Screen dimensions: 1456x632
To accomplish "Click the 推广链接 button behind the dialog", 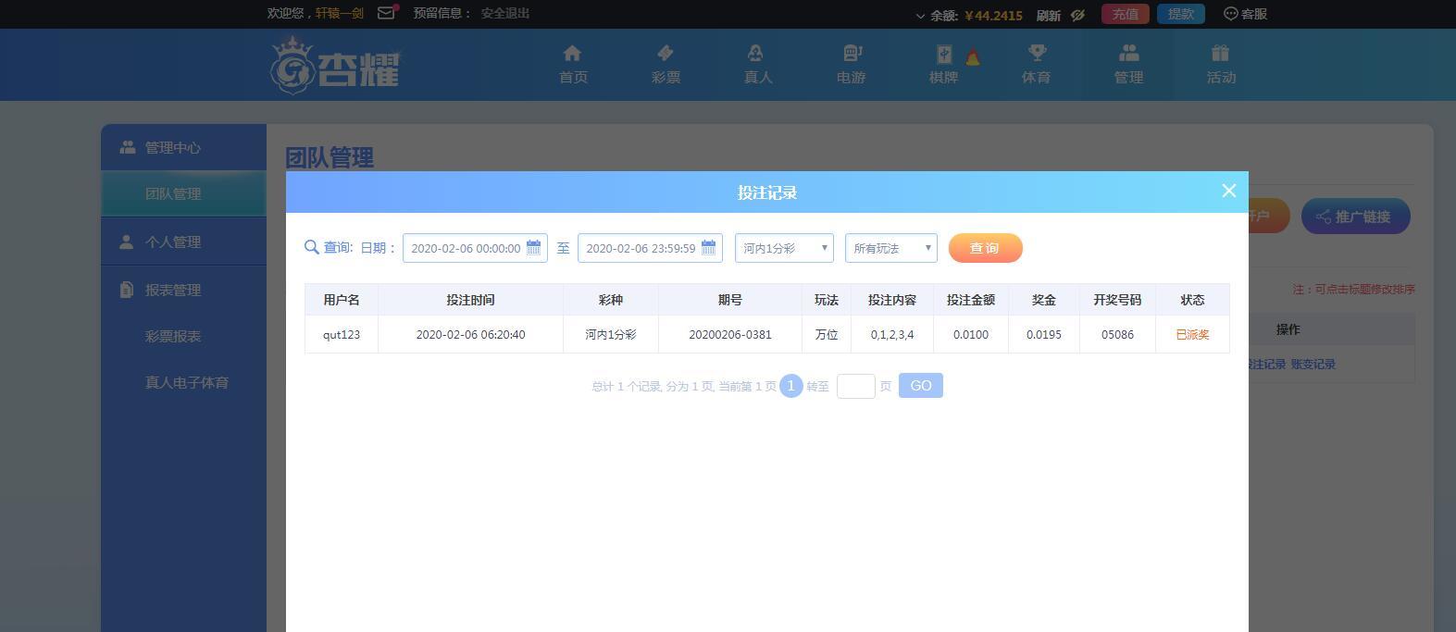I will click(1356, 217).
